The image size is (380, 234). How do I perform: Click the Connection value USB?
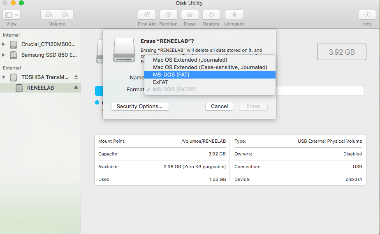(357, 167)
